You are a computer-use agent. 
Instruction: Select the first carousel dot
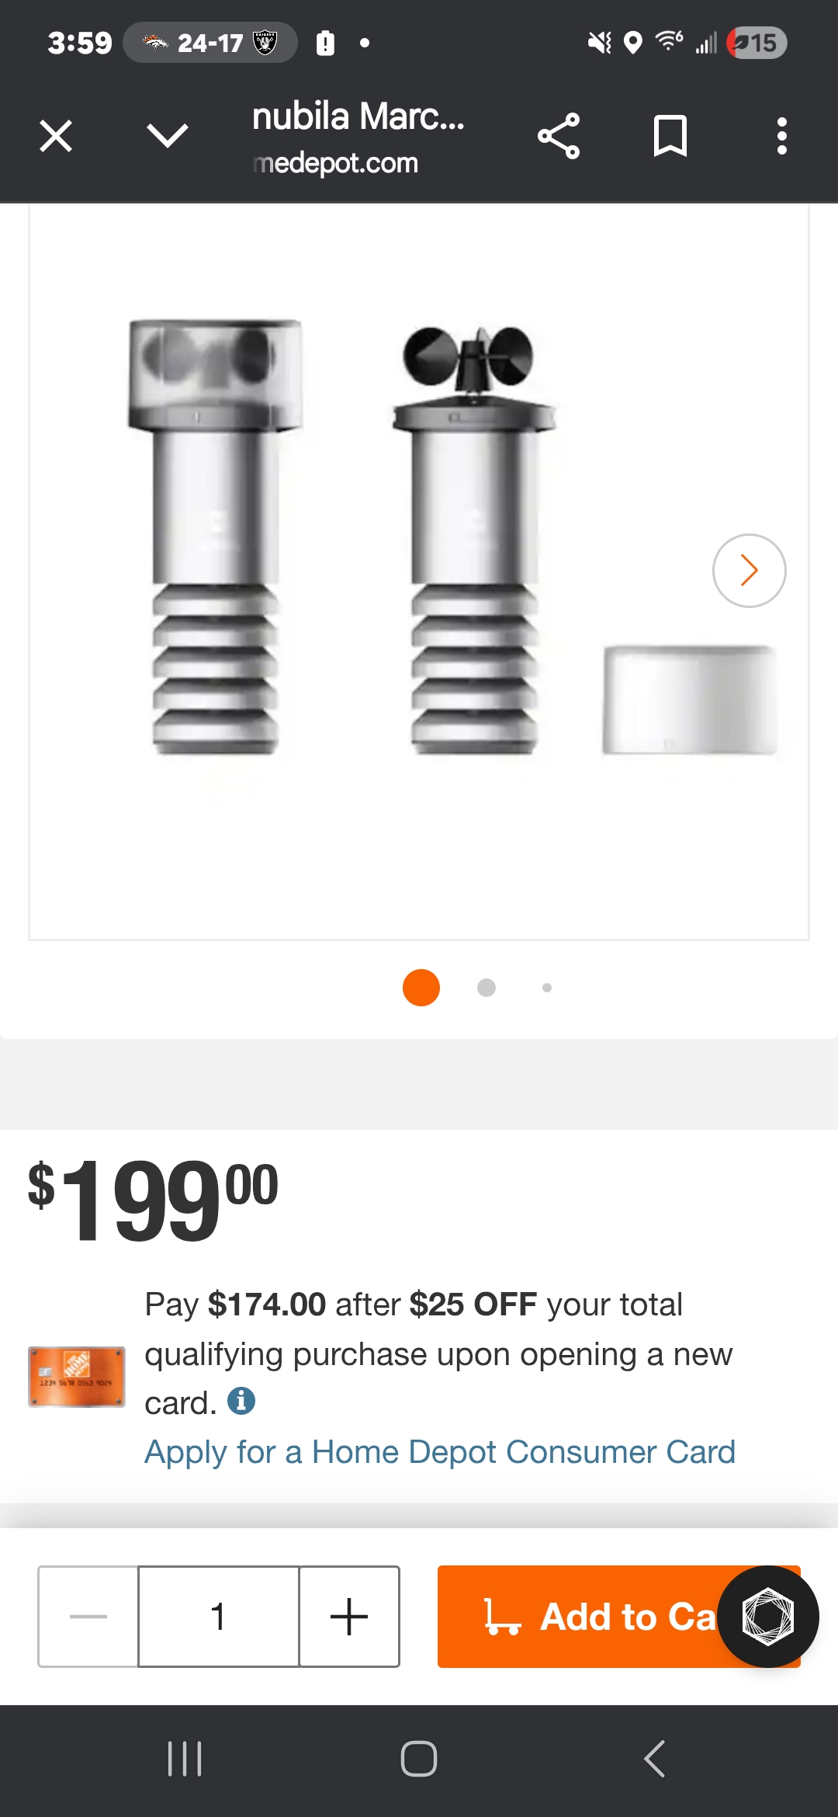[421, 988]
